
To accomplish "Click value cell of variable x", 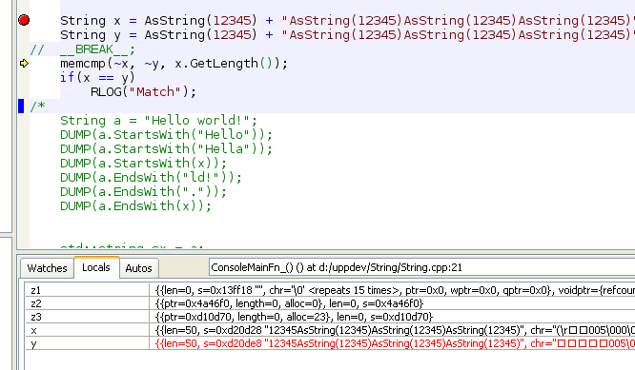I will (x=392, y=330).
